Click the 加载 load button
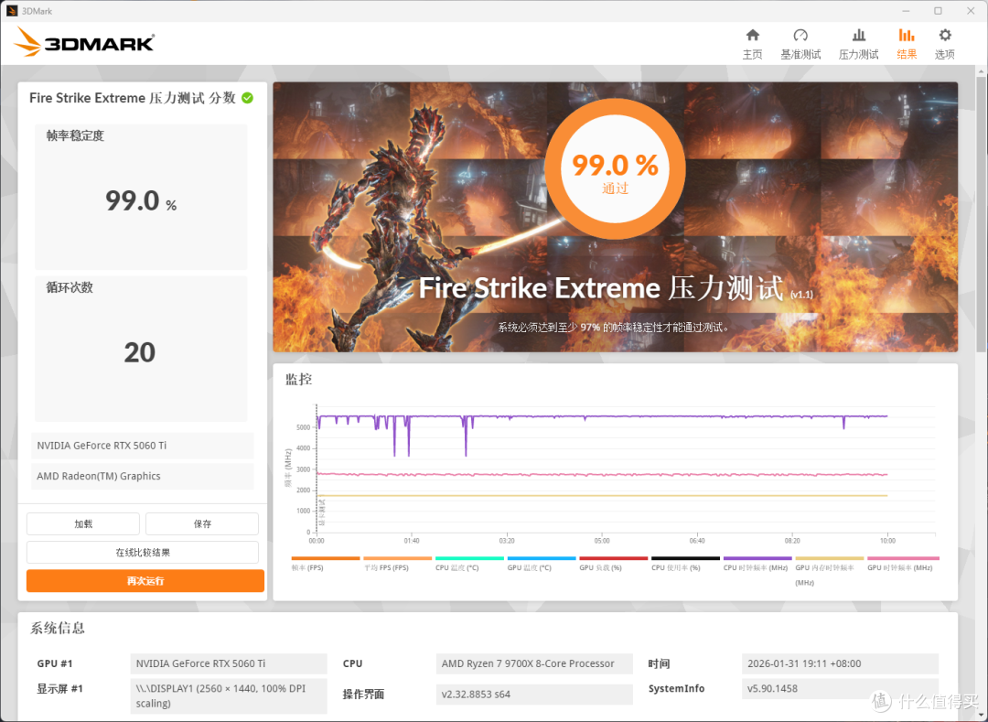Image resolution: width=988 pixels, height=722 pixels. (83, 523)
